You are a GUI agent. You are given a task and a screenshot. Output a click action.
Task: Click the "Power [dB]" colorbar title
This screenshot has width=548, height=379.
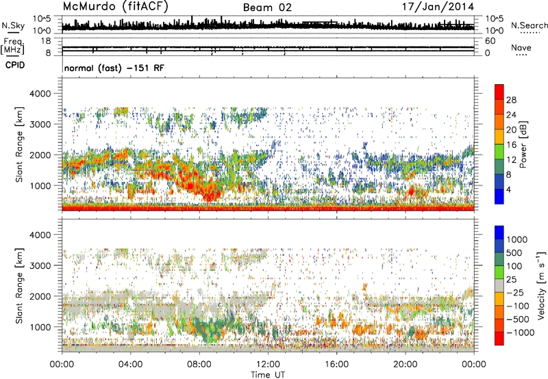click(x=523, y=144)
